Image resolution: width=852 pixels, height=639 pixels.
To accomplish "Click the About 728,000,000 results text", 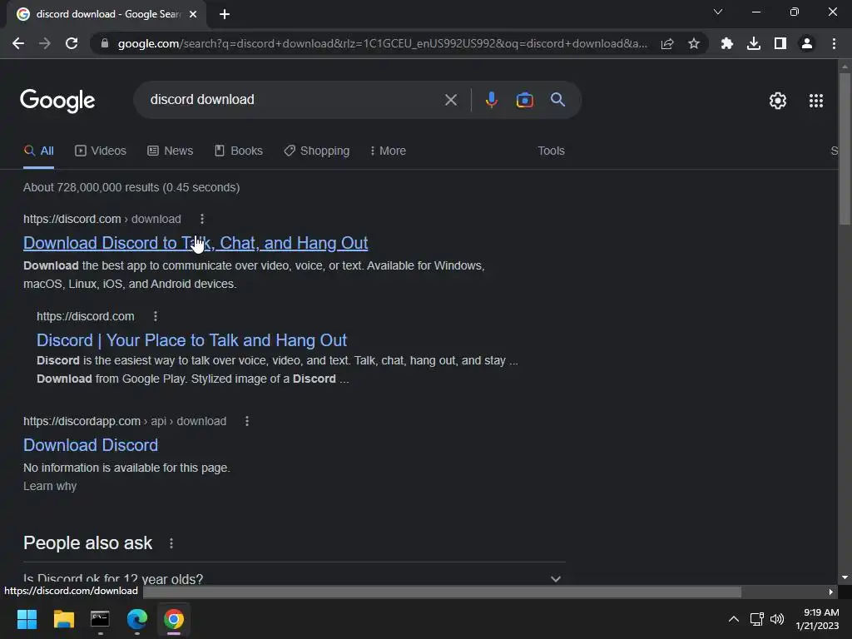I will pyautogui.click(x=131, y=187).
